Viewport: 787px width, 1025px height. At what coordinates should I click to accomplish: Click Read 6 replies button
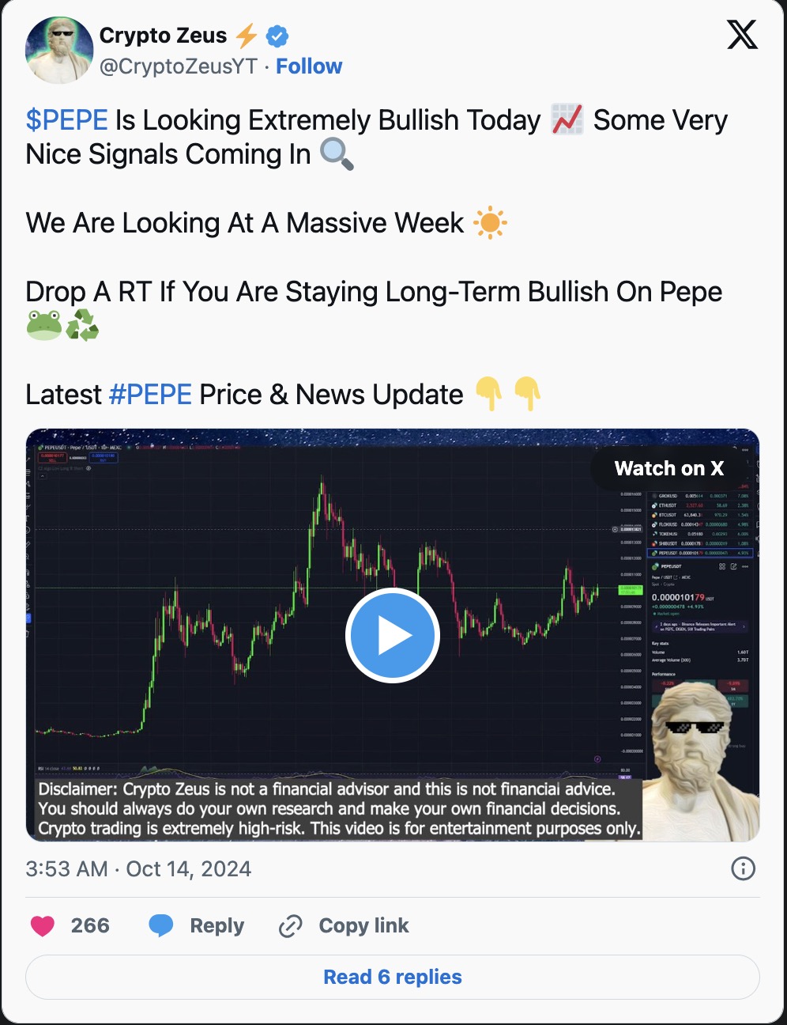point(393,977)
